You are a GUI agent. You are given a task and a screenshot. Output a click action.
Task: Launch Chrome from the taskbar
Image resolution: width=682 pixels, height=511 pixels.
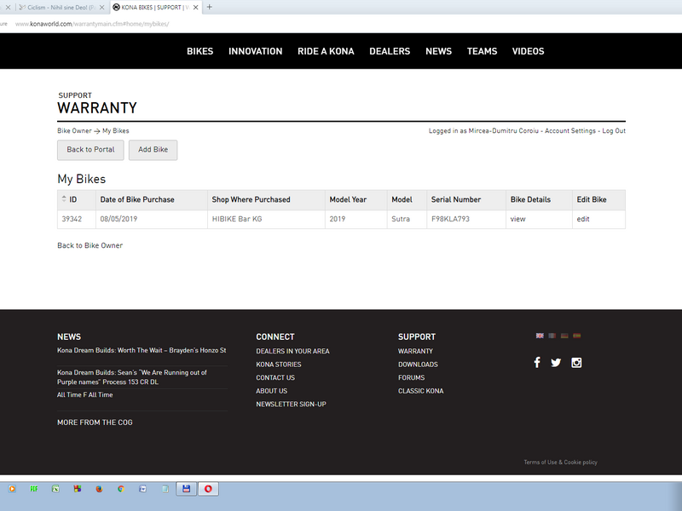121,489
